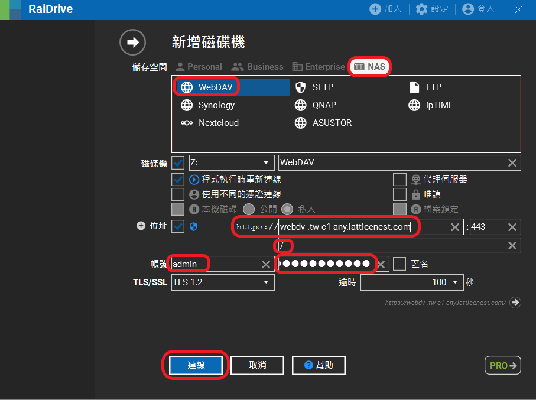Click the PRO upgrade button
The height and width of the screenshot is (400, 536).
[503, 365]
